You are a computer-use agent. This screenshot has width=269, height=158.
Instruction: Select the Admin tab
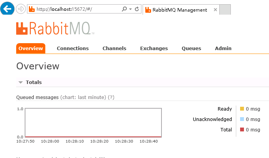tap(223, 49)
